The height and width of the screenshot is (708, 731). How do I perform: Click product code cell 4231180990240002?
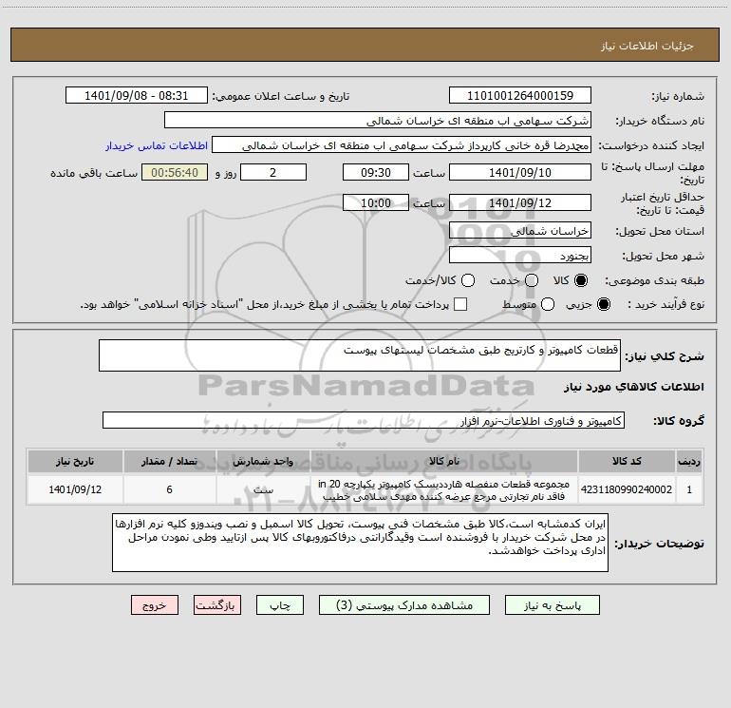click(627, 489)
